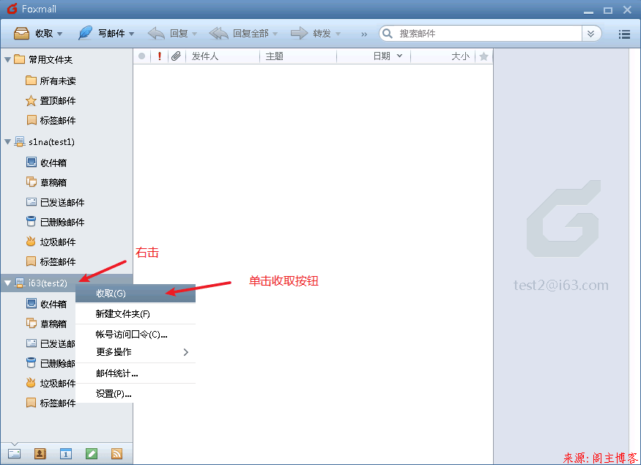Open 置顶邮件 star folder

tap(51, 100)
